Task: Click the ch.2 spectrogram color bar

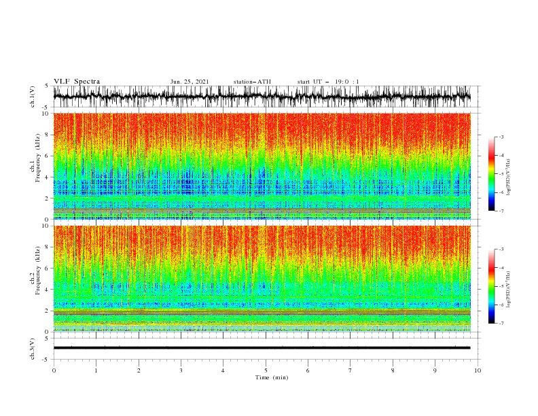Action: coord(491,286)
